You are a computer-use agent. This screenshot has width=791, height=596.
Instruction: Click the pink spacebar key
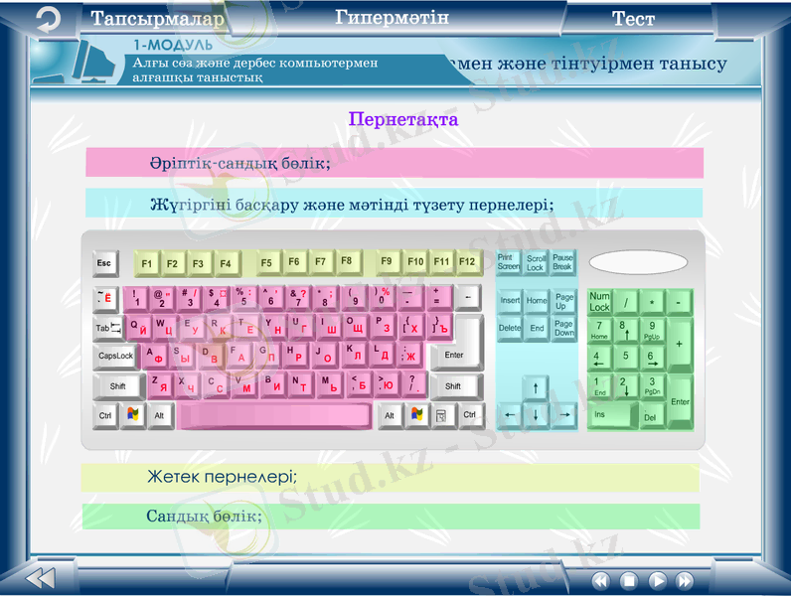point(274,416)
